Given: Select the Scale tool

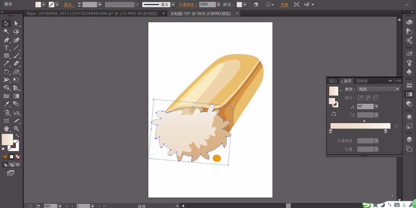Looking at the screenshot, I should click(x=16, y=72).
